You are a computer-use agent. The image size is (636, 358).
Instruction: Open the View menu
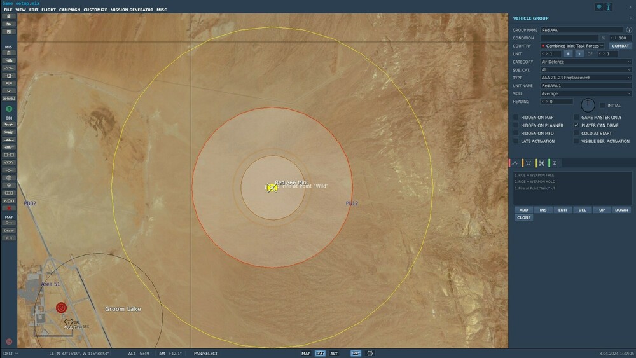point(21,10)
